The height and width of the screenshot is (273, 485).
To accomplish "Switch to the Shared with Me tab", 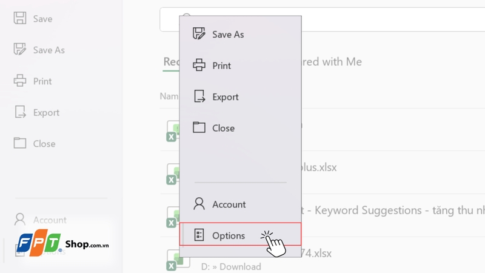I will click(x=332, y=62).
